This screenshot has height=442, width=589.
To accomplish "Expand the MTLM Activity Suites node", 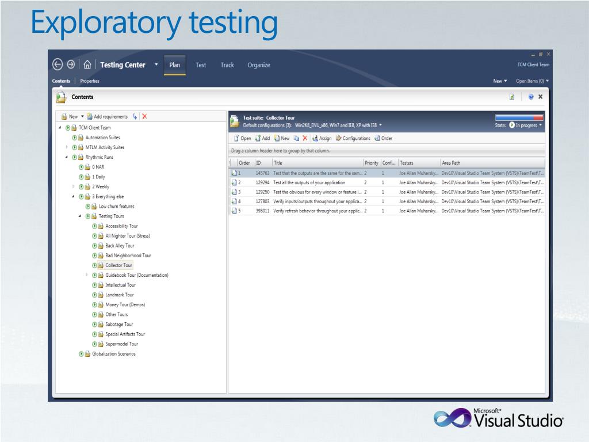I will [67, 147].
